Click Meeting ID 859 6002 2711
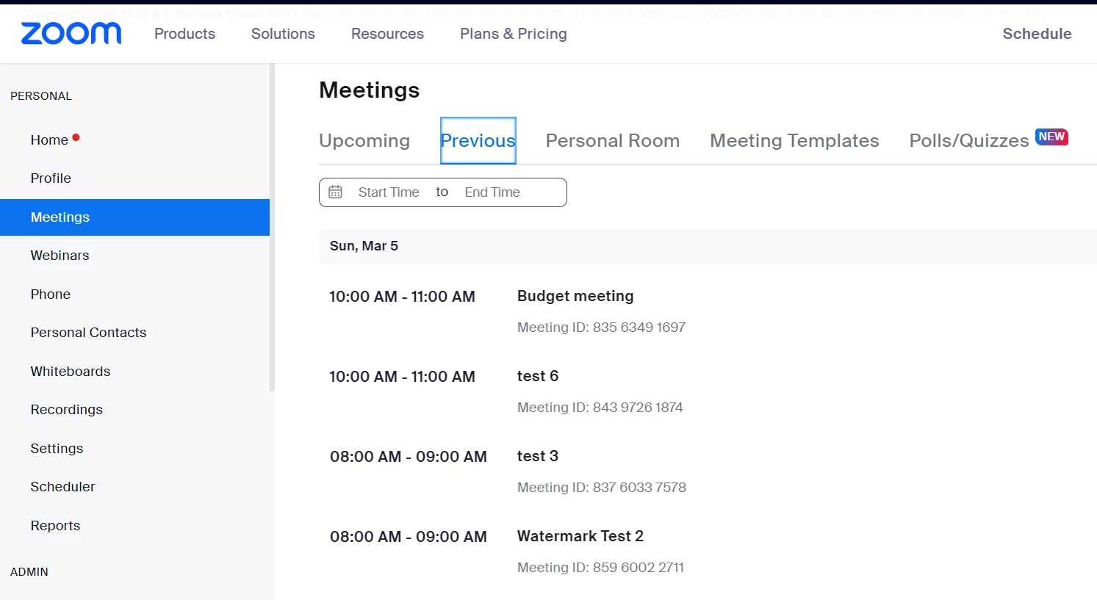Viewport: 1097px width, 600px height. [600, 568]
